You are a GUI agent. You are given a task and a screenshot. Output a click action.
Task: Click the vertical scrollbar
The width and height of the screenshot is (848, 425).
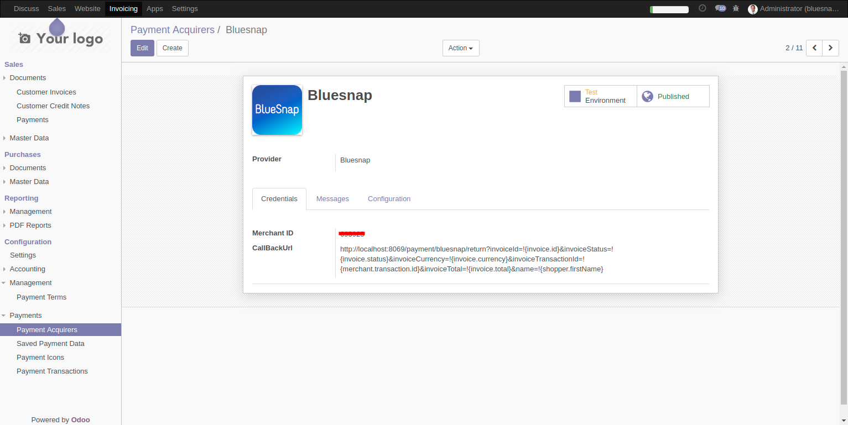(x=844, y=238)
